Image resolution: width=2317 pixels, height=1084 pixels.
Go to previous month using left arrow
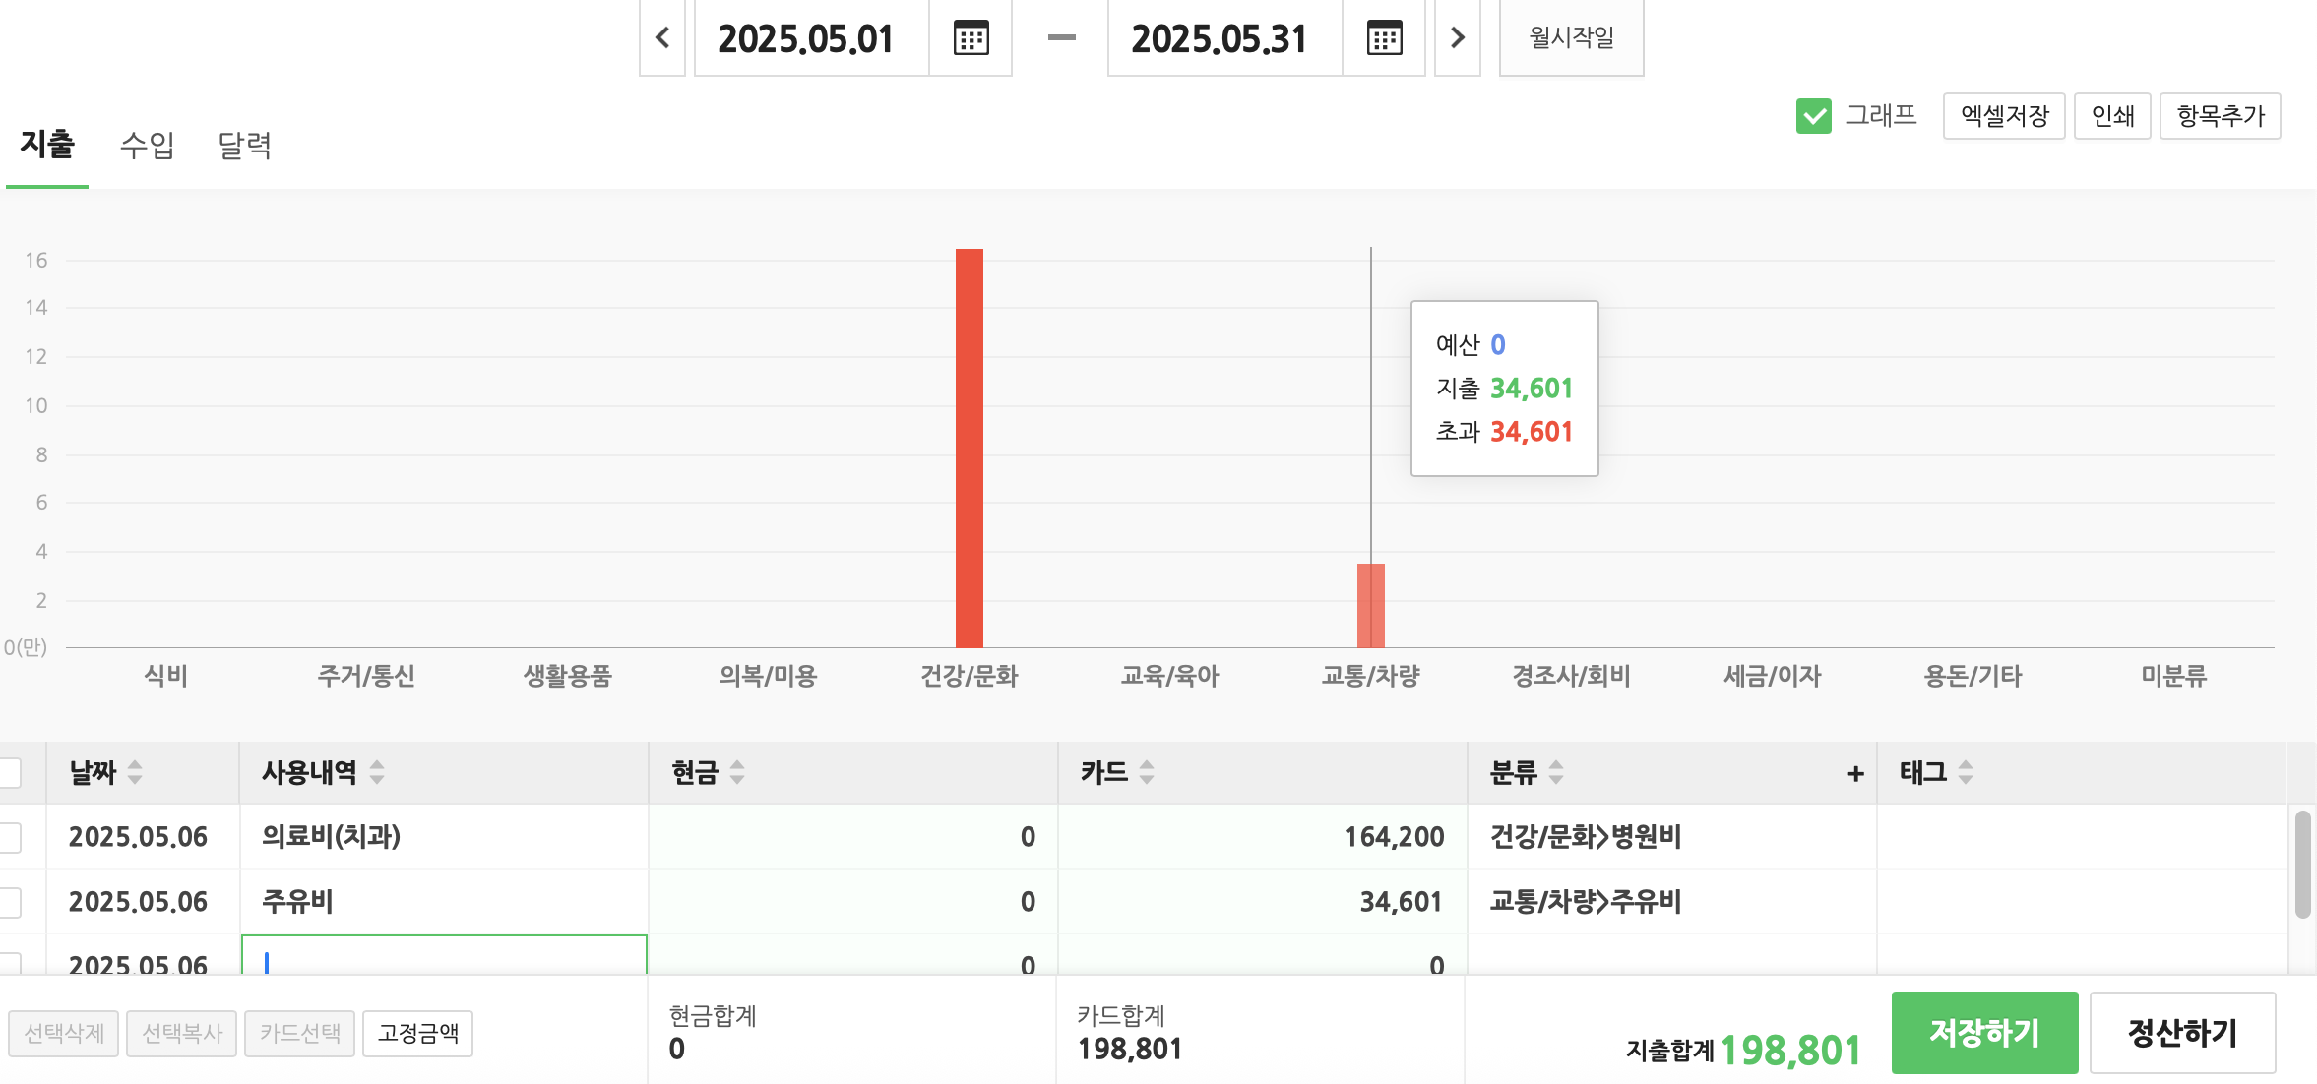[660, 38]
